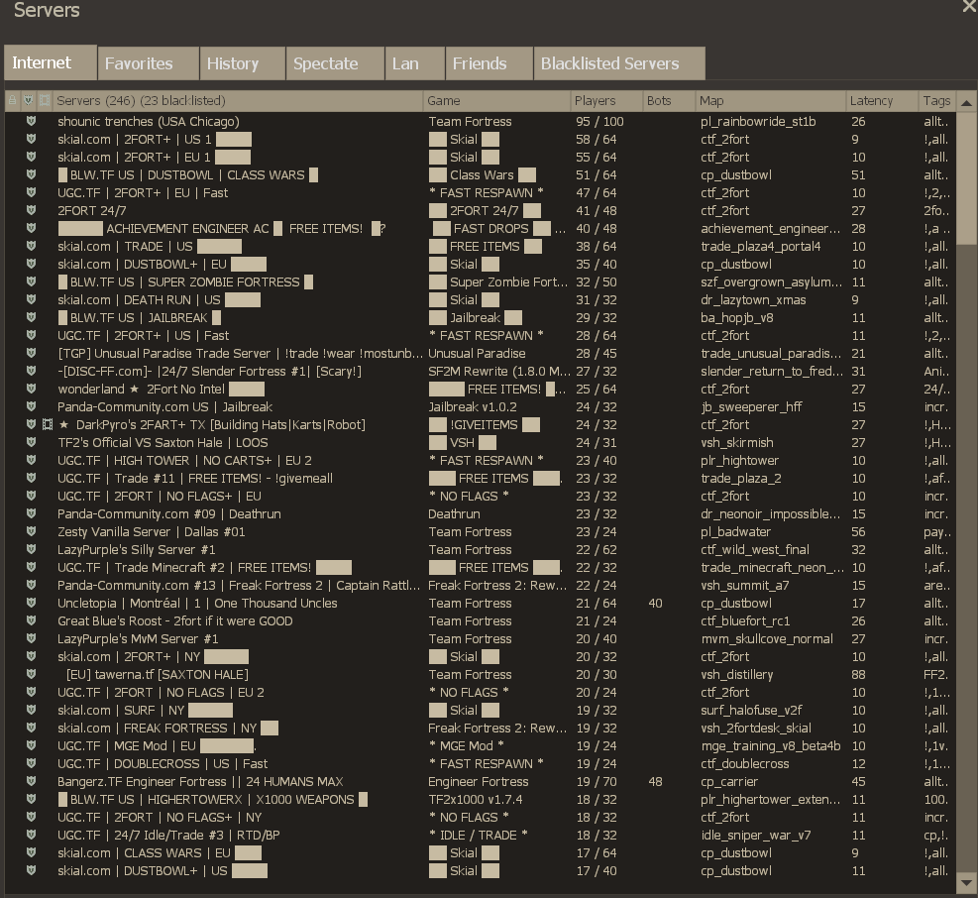978x898 pixels.
Task: Click VAC shield icon of shounic trenches server
Action: pos(31,121)
